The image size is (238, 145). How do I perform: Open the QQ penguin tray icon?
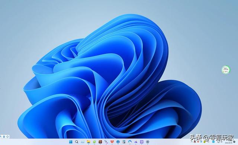coord(195,142)
